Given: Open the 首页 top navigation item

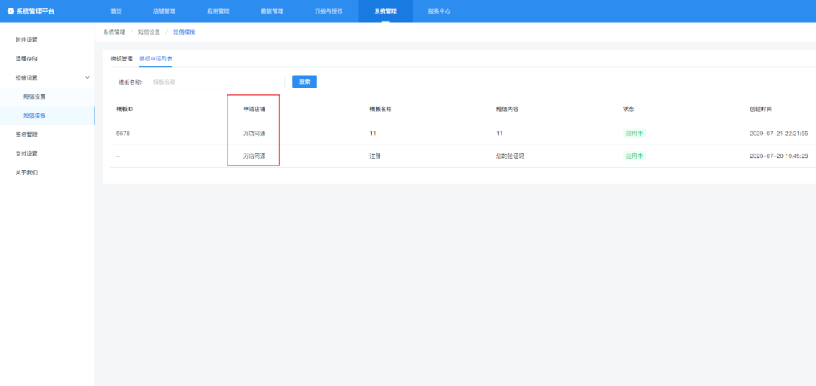Looking at the screenshot, I should pyautogui.click(x=116, y=11).
